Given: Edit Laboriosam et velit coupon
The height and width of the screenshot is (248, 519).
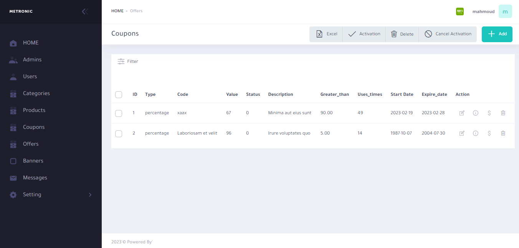Looking at the screenshot, I should coord(462,133).
